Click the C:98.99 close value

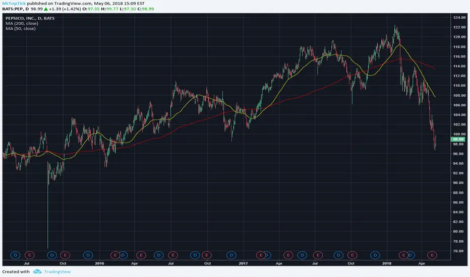pos(146,9)
